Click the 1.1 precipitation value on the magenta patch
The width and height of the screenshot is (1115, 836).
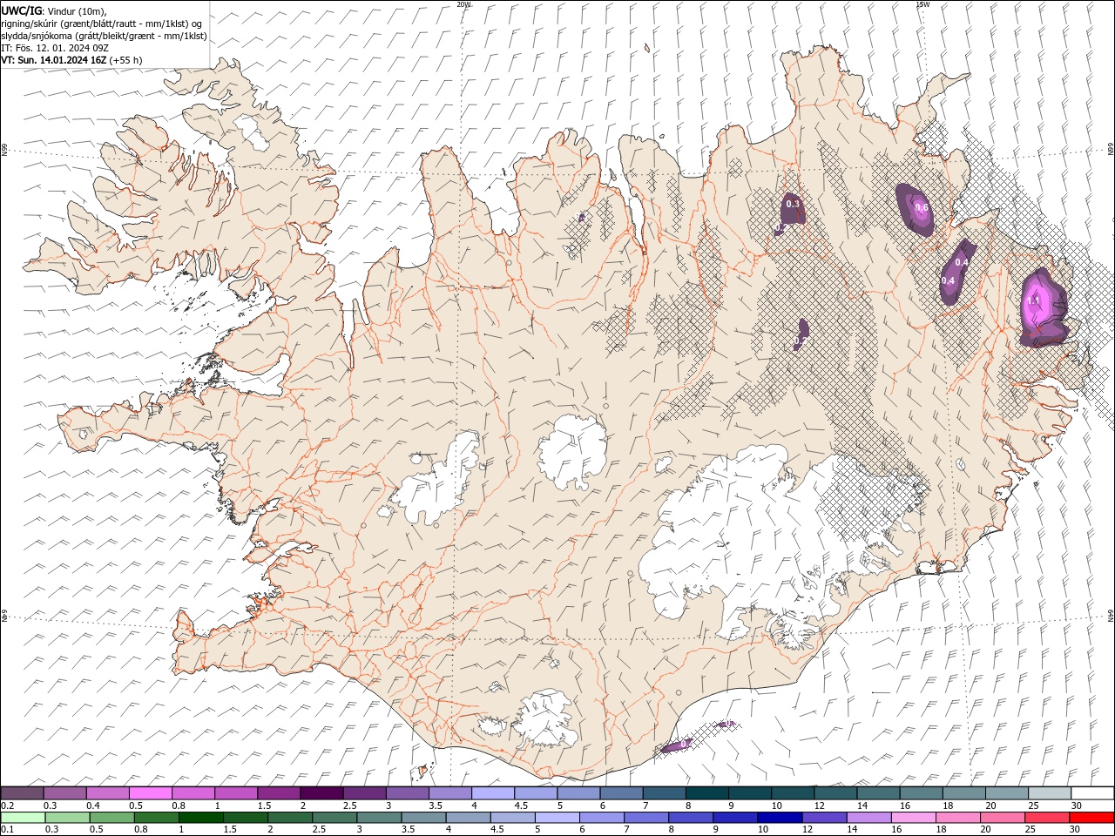(1033, 301)
